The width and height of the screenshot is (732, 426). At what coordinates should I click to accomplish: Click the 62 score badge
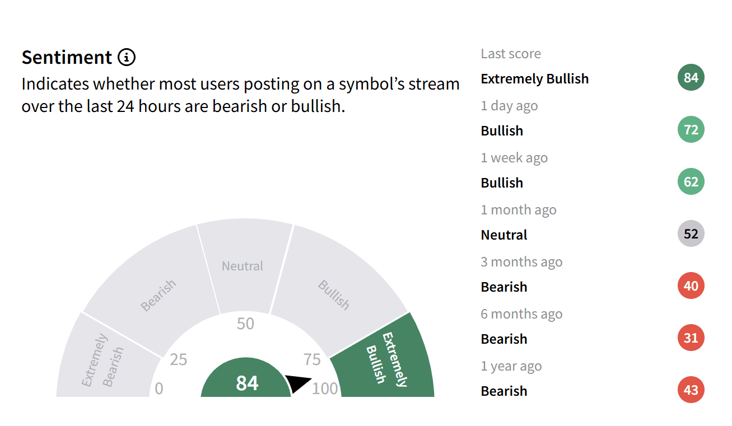tap(691, 182)
